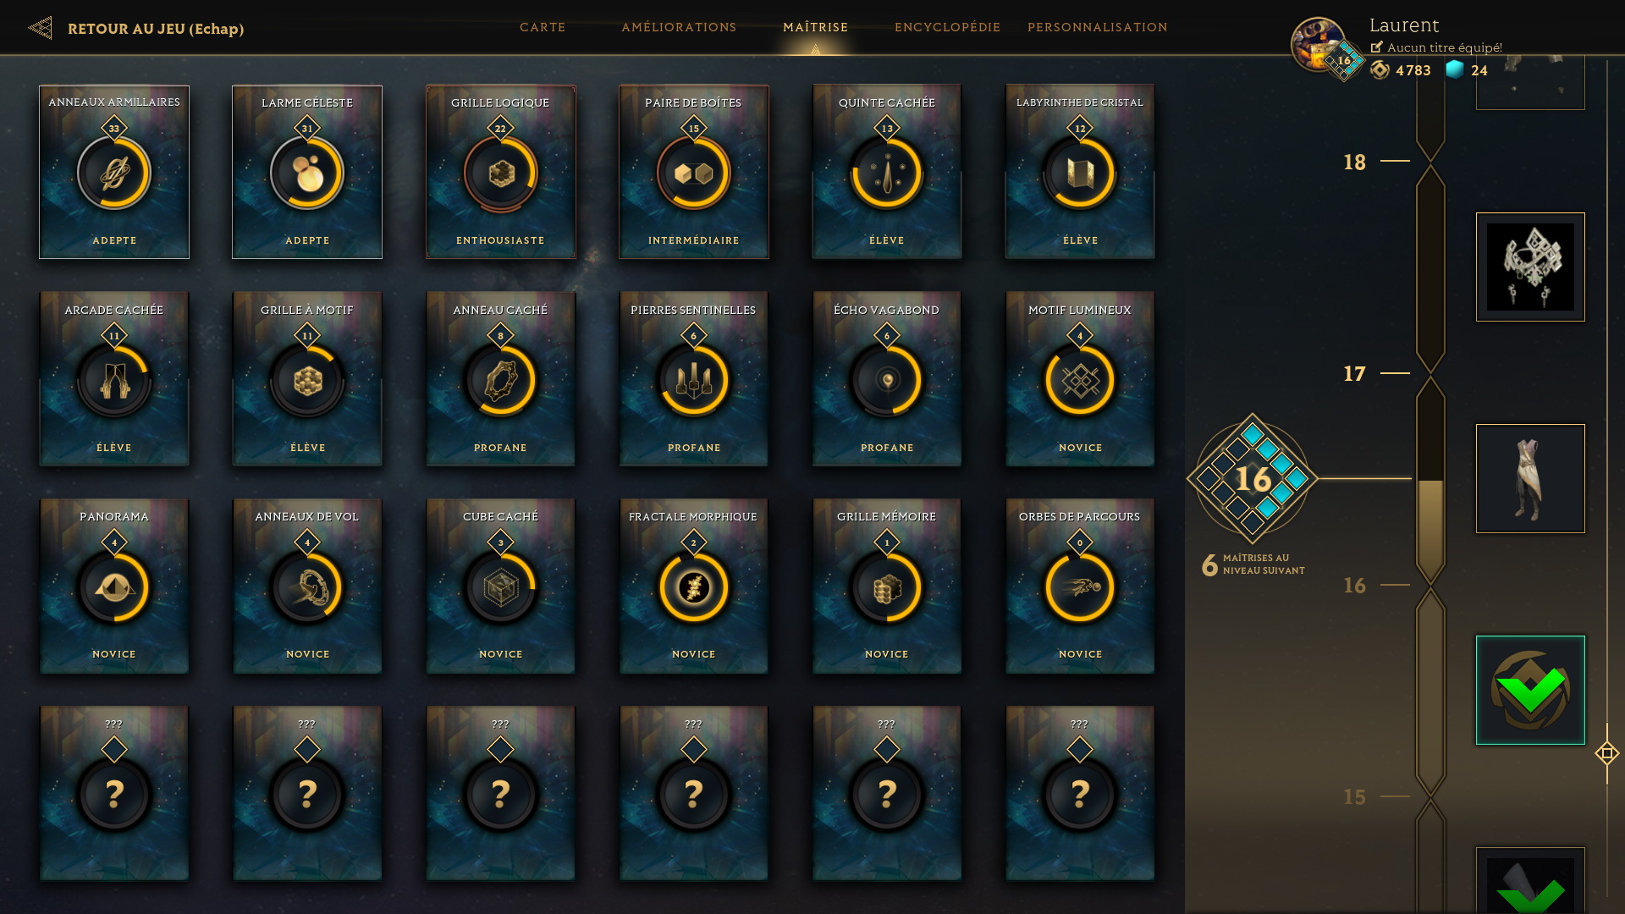Select the level 17 outfit reward thumbnail
This screenshot has width=1625, height=914.
point(1530,478)
